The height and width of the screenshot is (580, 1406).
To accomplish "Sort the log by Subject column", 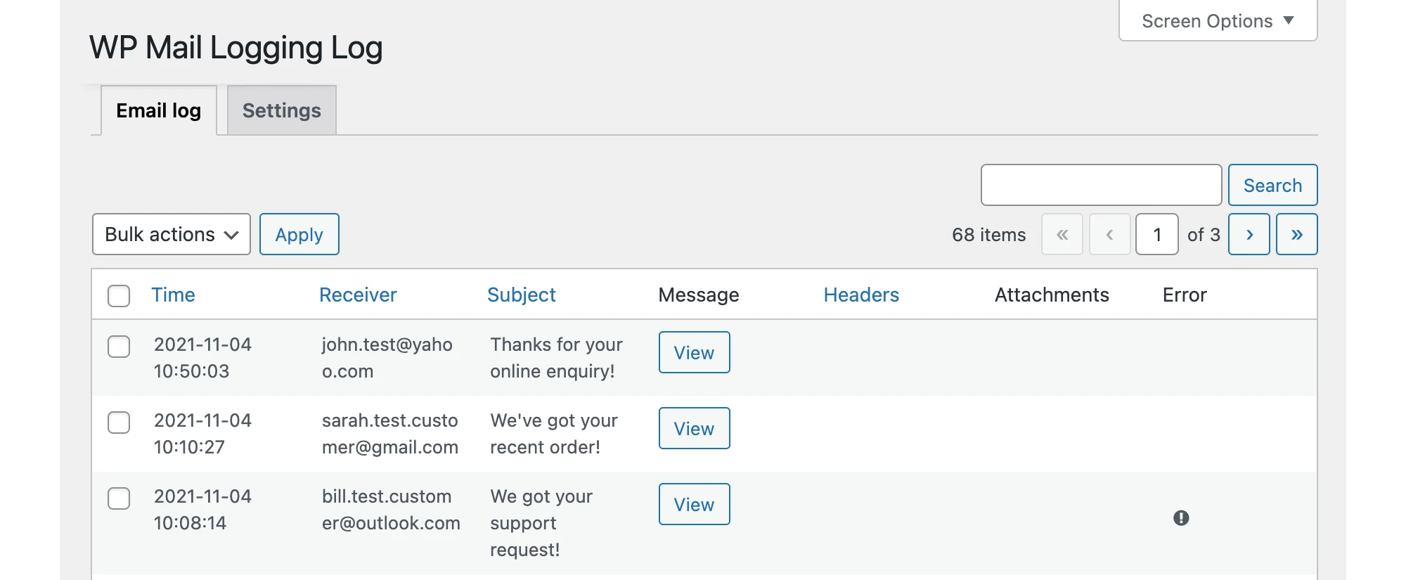I will [521, 295].
